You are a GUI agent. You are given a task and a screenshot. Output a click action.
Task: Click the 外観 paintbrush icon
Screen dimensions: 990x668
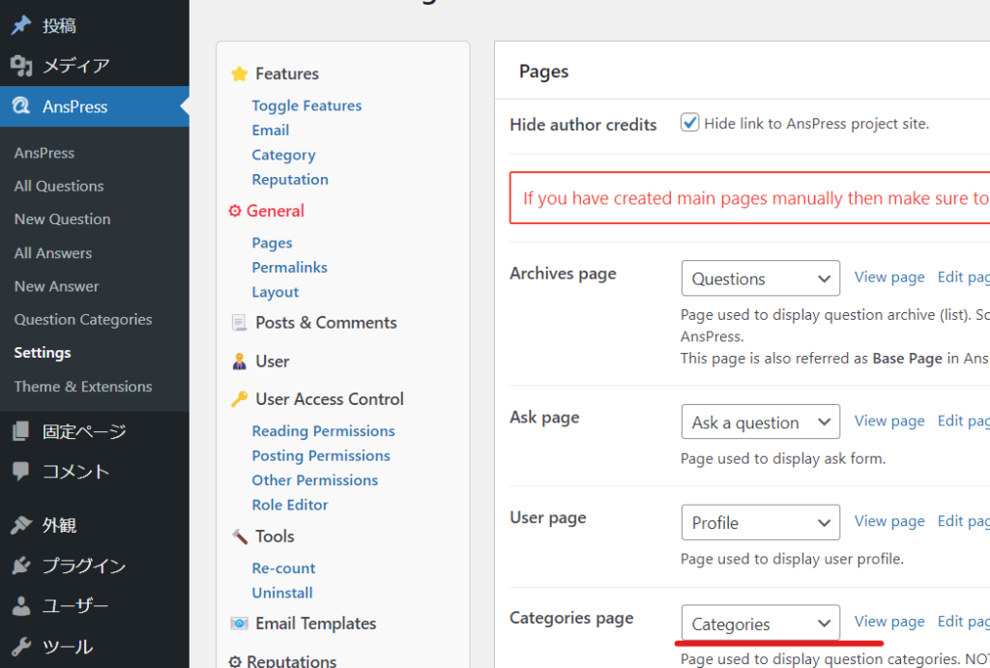20,525
